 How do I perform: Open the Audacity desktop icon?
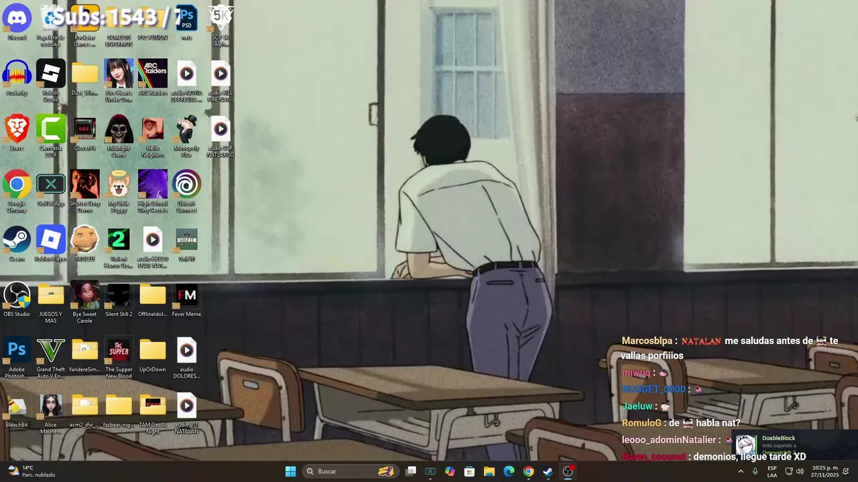[x=17, y=78]
